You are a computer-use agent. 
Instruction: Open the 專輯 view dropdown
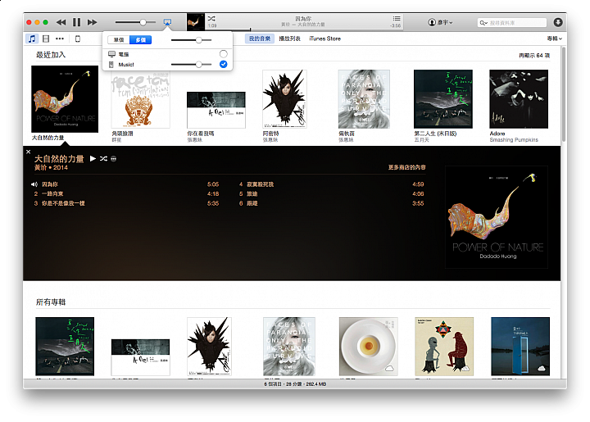554,39
